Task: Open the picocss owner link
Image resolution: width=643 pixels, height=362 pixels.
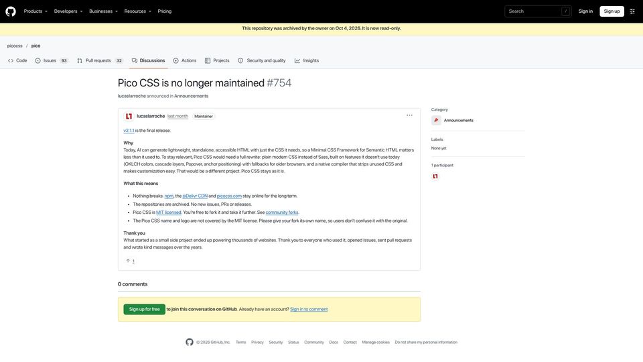Action: pos(15,46)
